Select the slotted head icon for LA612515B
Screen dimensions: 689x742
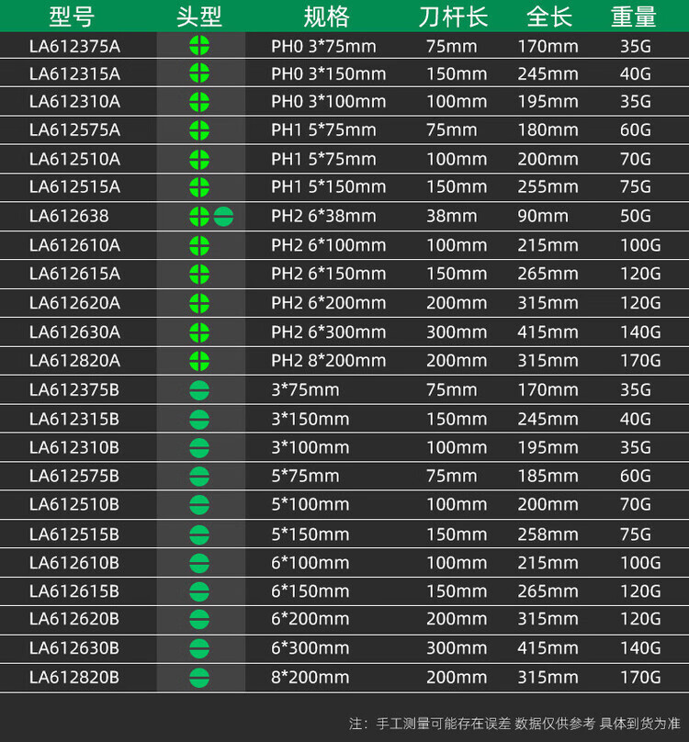(x=199, y=534)
